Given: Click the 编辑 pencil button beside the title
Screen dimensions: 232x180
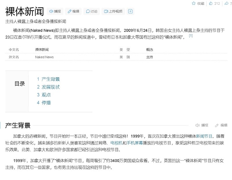Looking at the screenshot, I should pyautogui.click(x=73, y=11).
